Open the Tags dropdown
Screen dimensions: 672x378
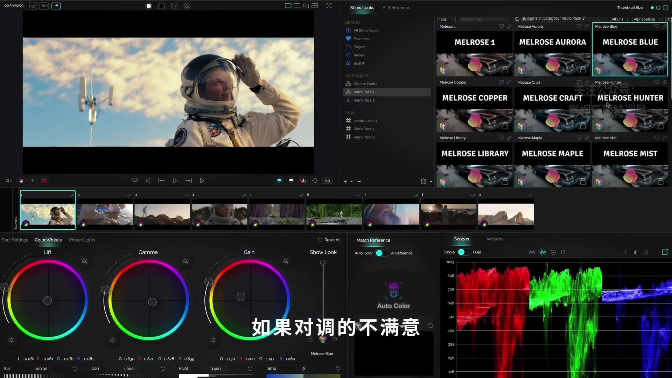pos(446,19)
